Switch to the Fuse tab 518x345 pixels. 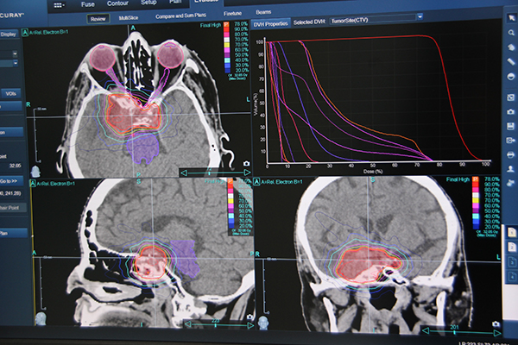pyautogui.click(x=88, y=3)
